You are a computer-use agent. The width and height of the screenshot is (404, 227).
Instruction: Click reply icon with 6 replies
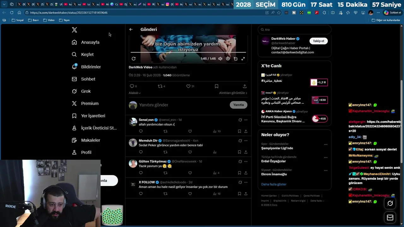(133, 86)
